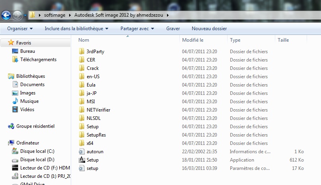The width and height of the screenshot is (321, 185).
Task: Click the Lecteur de CD (F:) icon
Action: click(x=15, y=168)
